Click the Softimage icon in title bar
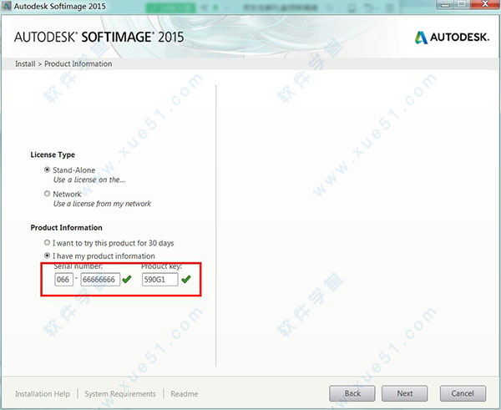 click(x=7, y=6)
